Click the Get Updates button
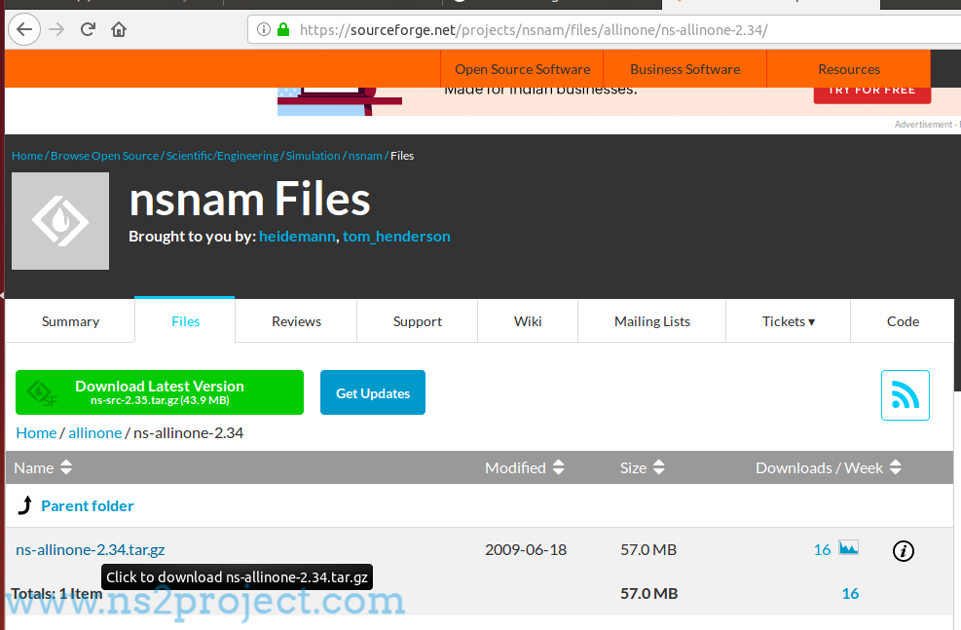Screen dimensions: 961x630 click(x=373, y=392)
